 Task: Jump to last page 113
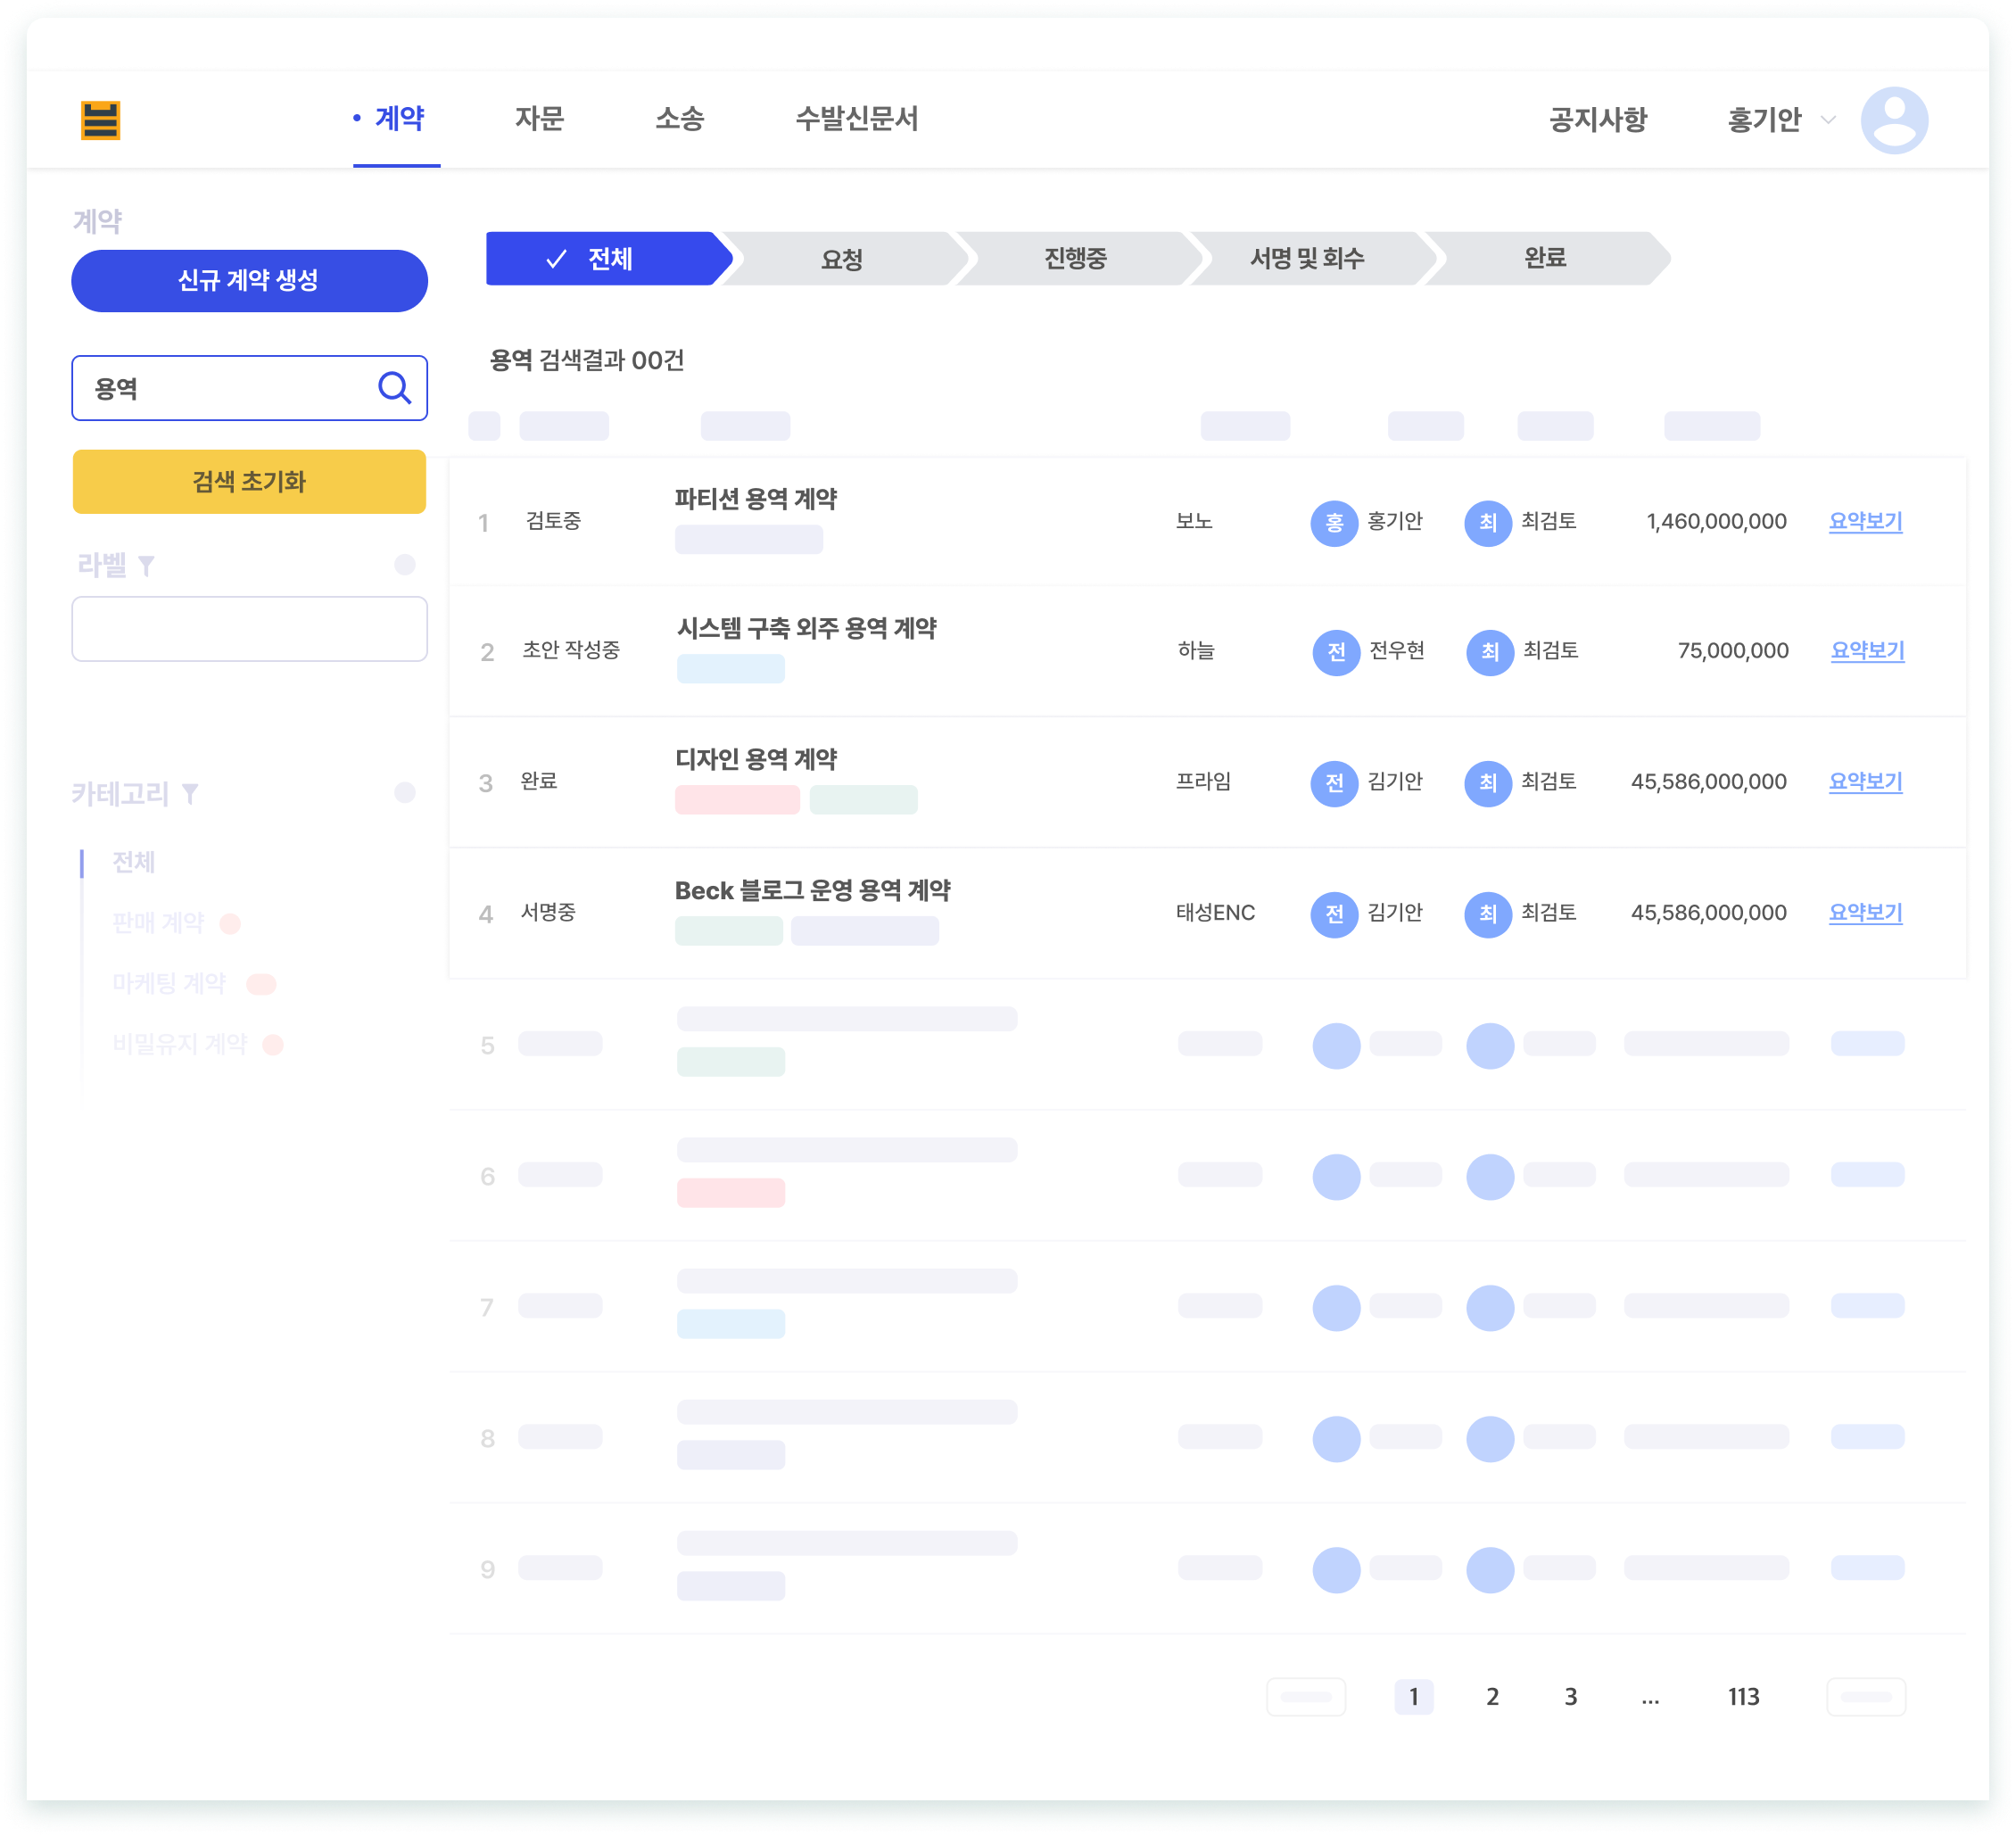tap(1743, 1697)
